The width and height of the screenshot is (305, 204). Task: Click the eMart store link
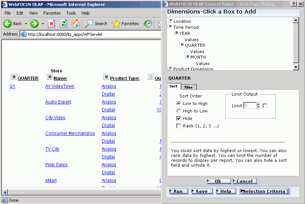[x=51, y=180]
